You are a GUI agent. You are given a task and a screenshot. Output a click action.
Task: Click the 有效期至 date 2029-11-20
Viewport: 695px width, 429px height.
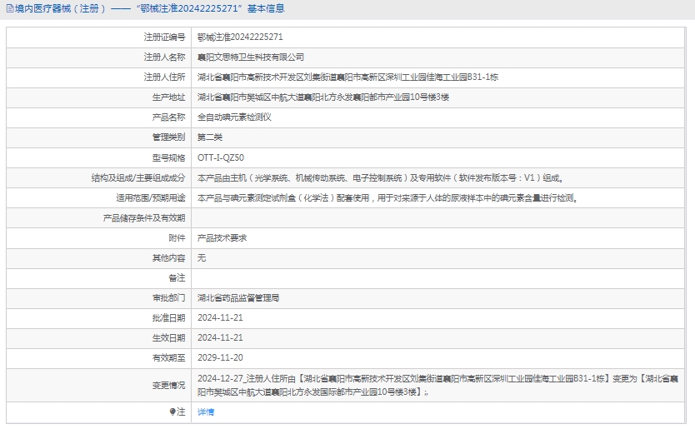click(220, 357)
